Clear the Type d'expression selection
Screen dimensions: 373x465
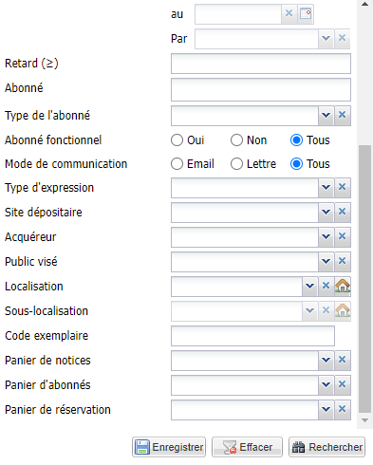click(342, 187)
